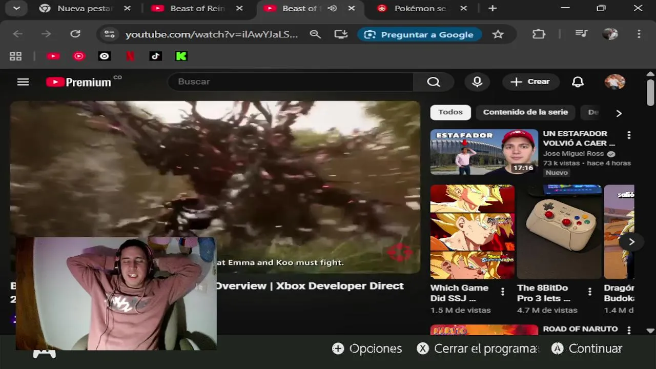Screen dimensions: 656x369
Task: Open the eye icon bookmark
Action: [105, 56]
